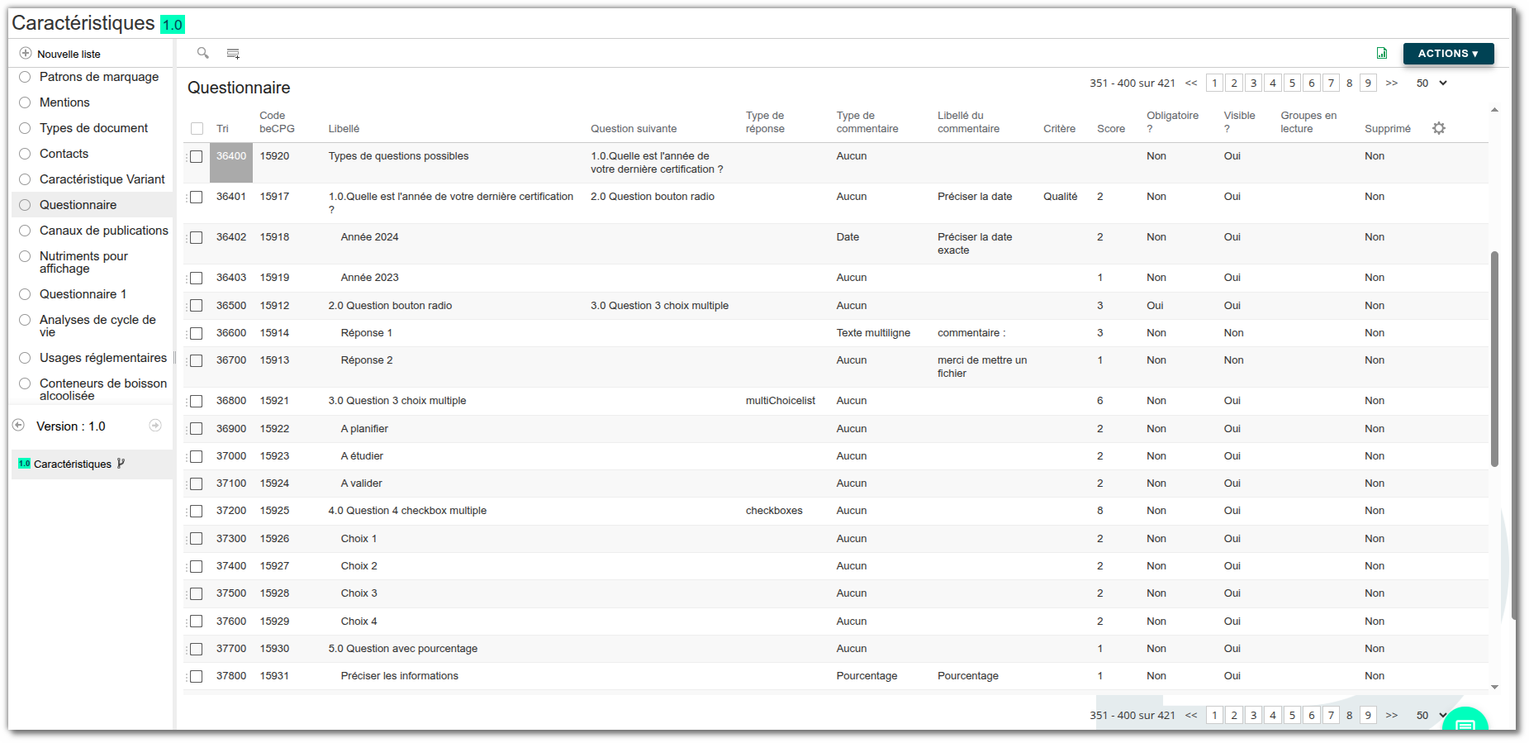Open top page-size dropdown showing 50

(1432, 83)
